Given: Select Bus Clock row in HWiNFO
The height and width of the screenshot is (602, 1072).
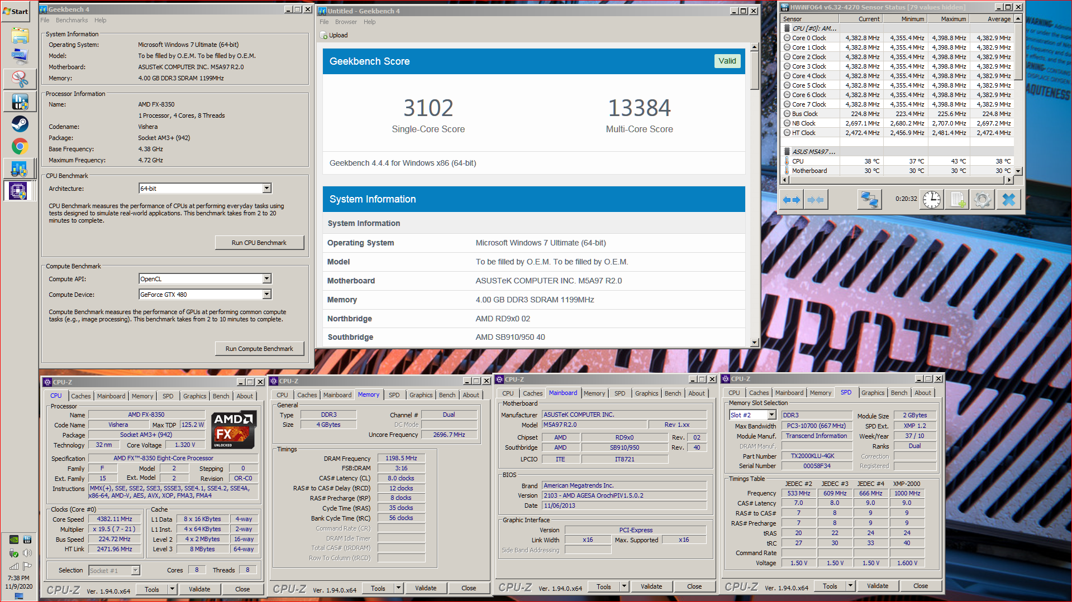Looking at the screenshot, I should point(897,114).
